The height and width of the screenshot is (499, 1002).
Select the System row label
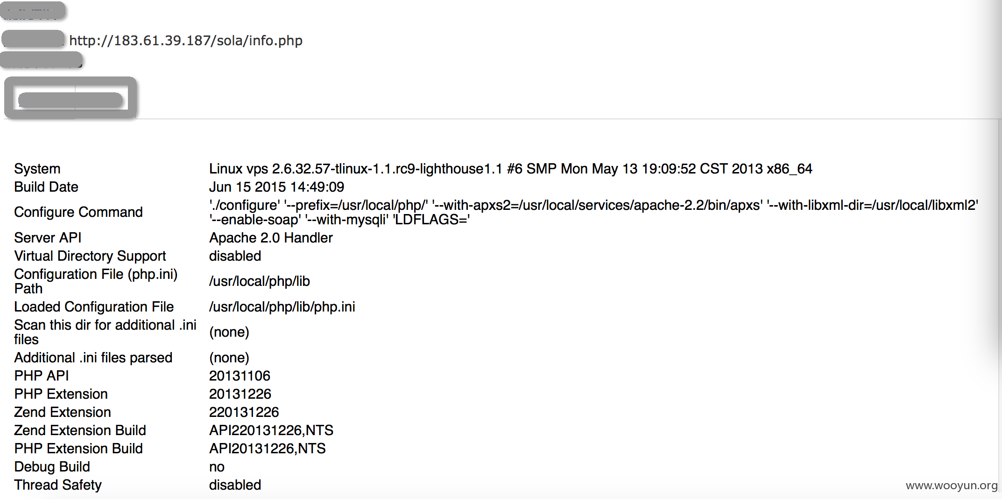click(x=37, y=168)
